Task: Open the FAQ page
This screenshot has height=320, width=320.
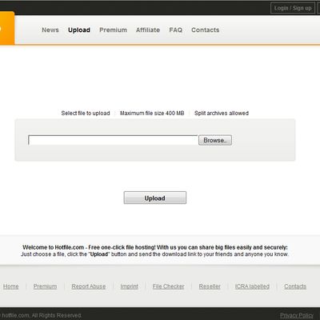Action: pyautogui.click(x=176, y=30)
